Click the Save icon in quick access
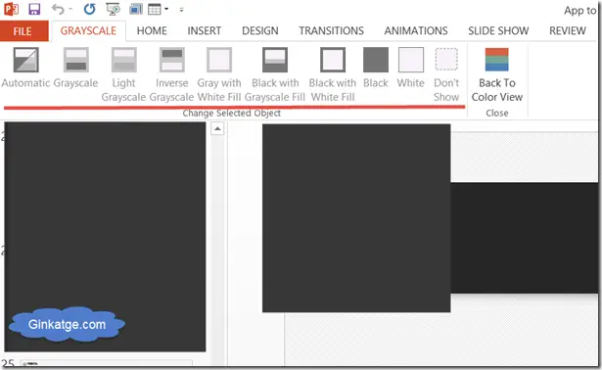This screenshot has width=602, height=370. point(34,9)
